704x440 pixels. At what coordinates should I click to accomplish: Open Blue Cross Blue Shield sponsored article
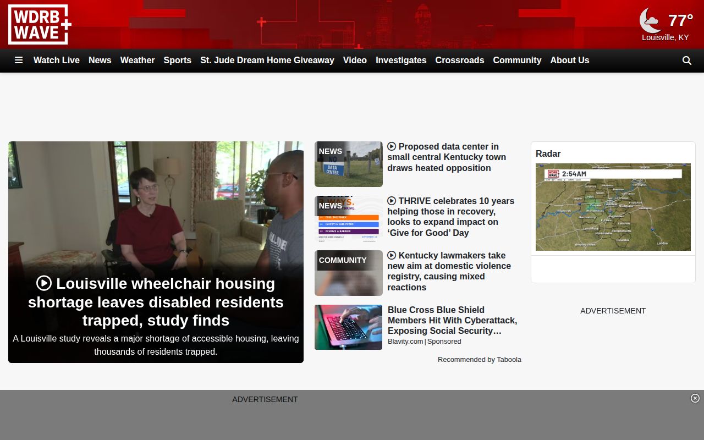tap(453, 320)
